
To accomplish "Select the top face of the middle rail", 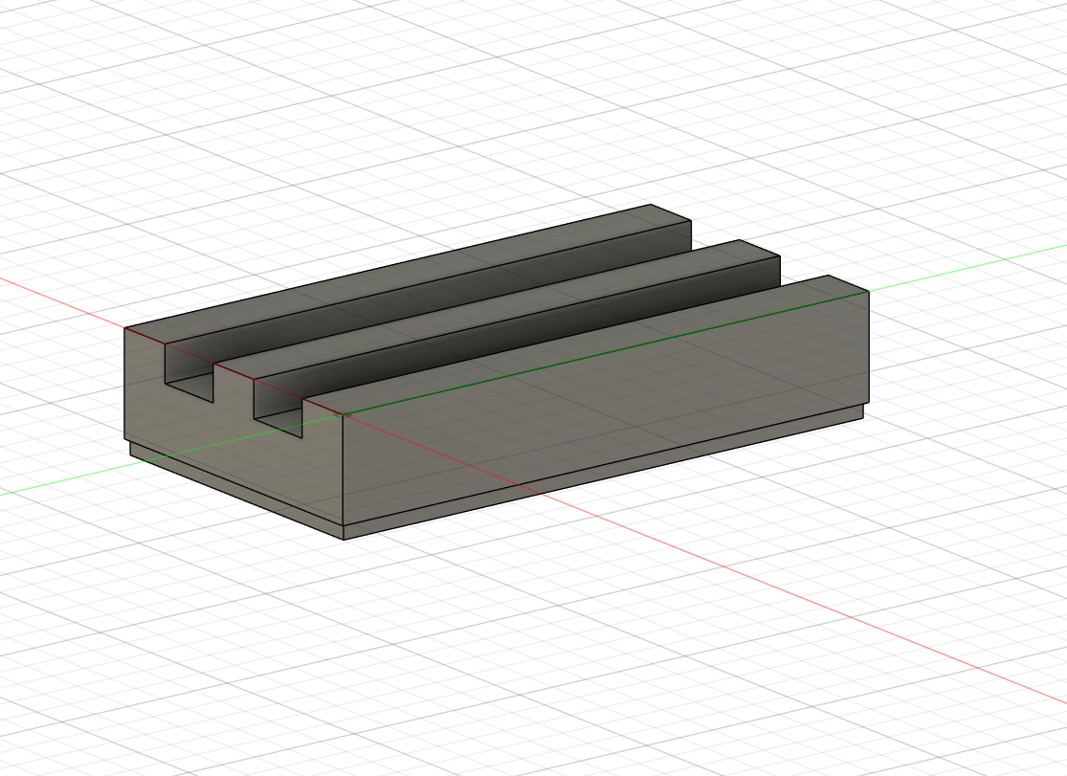I will (x=497, y=310).
